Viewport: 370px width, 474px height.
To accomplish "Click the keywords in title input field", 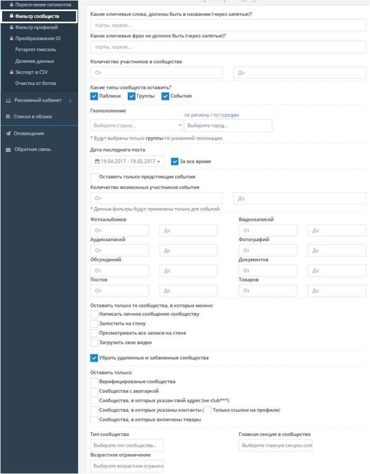I will click(228, 25).
